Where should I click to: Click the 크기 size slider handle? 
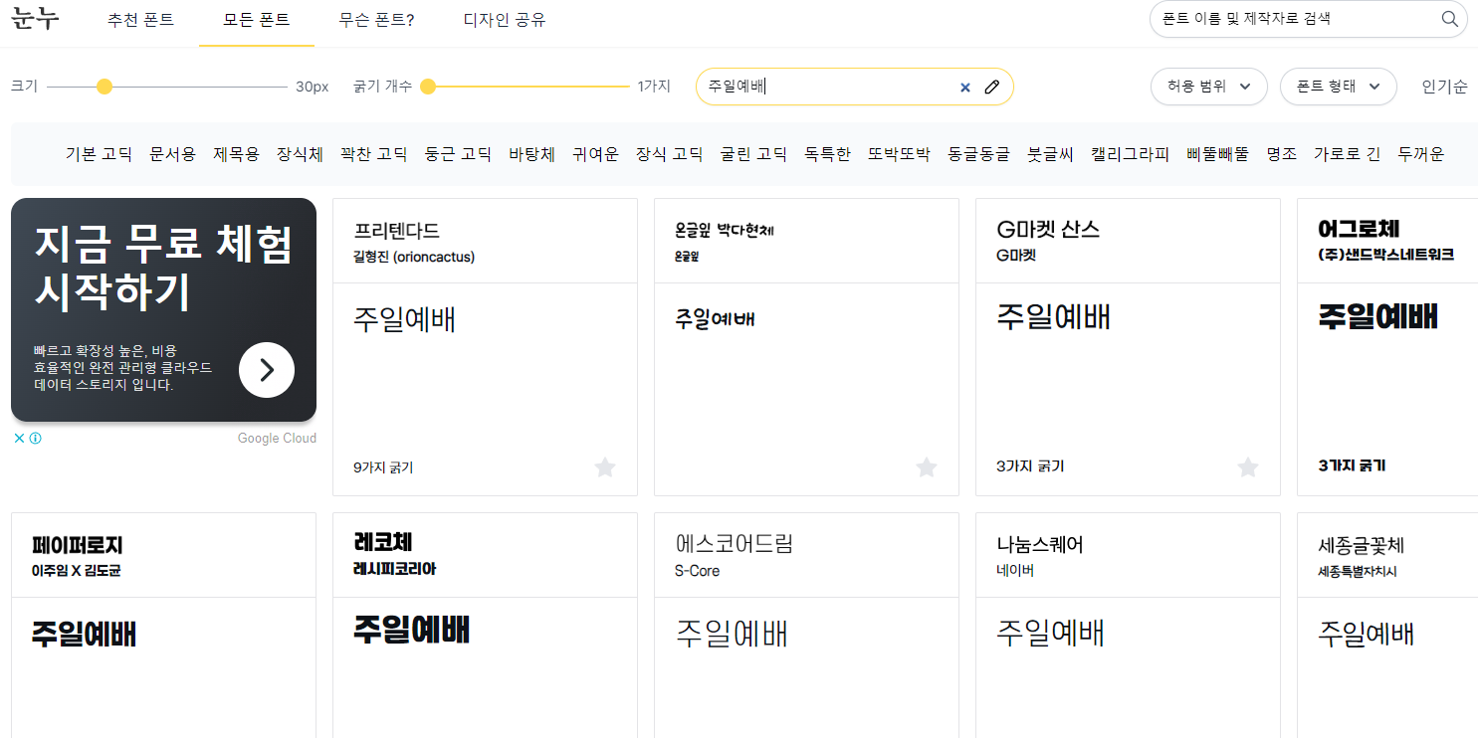click(x=105, y=87)
